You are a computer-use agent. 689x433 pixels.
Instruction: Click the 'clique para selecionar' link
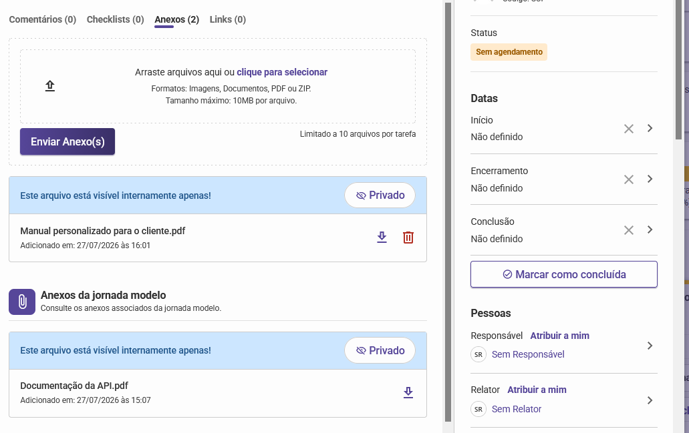(x=282, y=72)
